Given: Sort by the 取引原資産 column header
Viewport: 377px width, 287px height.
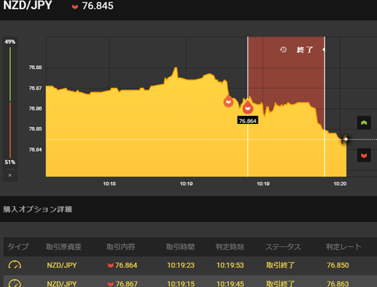Looking at the screenshot, I should pos(64,246).
